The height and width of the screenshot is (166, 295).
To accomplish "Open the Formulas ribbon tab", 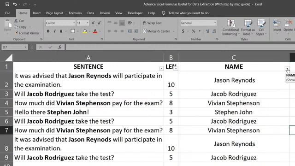I will pos(75,13).
